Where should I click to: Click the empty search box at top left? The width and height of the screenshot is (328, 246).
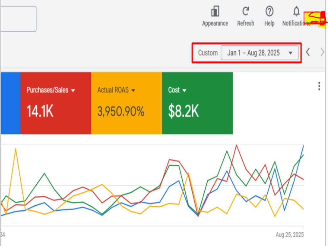(18, 19)
